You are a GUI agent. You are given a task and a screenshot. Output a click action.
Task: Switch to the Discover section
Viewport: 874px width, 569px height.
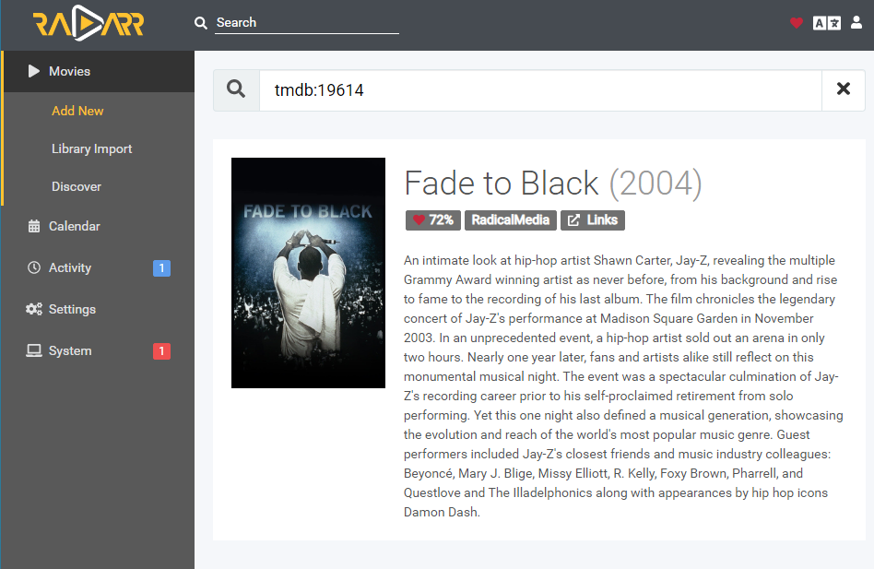pyautogui.click(x=76, y=186)
